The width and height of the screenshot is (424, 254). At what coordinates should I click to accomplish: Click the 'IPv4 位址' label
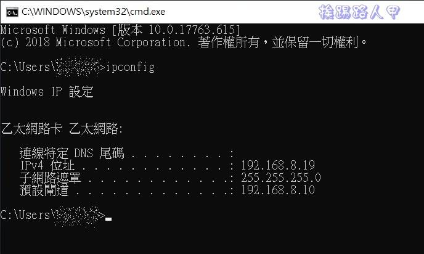pos(47,166)
